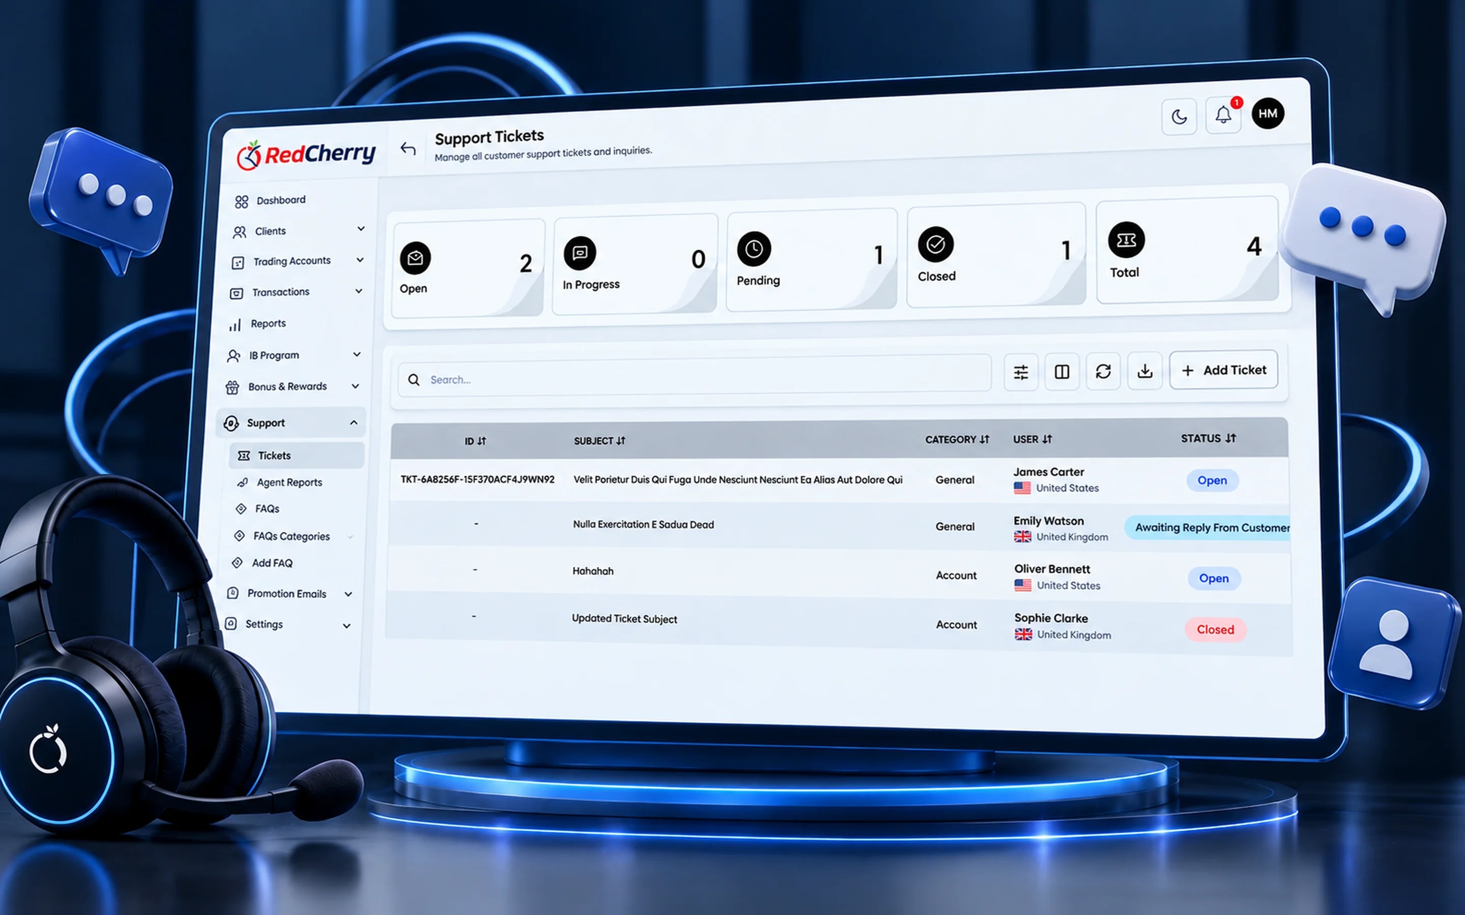Collapse the Support section chevron
The image size is (1465, 915).
[354, 422]
